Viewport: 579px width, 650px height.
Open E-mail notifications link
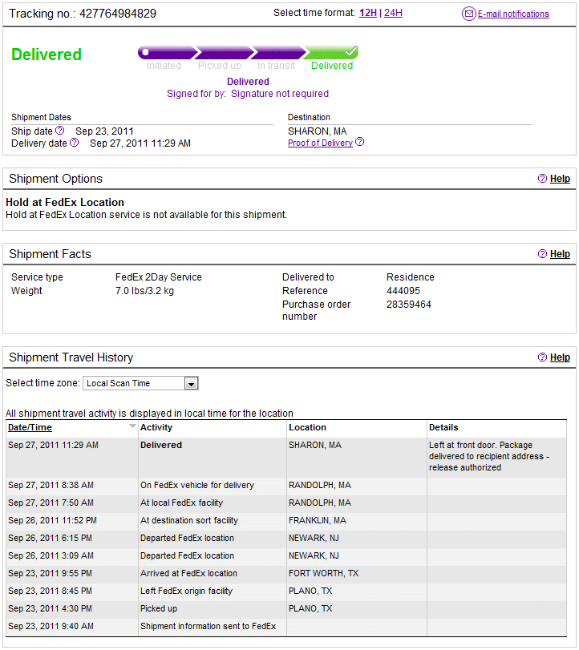(x=513, y=14)
